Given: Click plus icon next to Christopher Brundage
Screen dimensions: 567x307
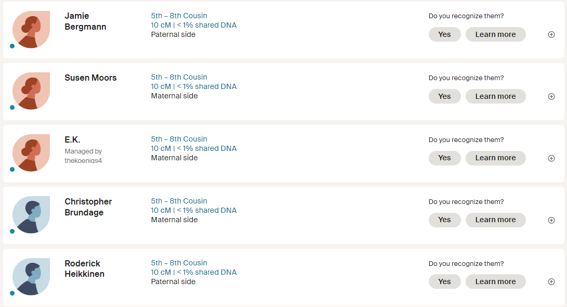Looking at the screenshot, I should coord(551,220).
